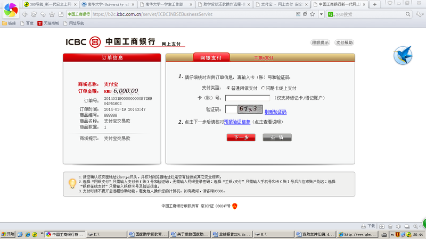The image size is (426, 239).
Task: Click the 限额提示 button
Action: [321, 42]
